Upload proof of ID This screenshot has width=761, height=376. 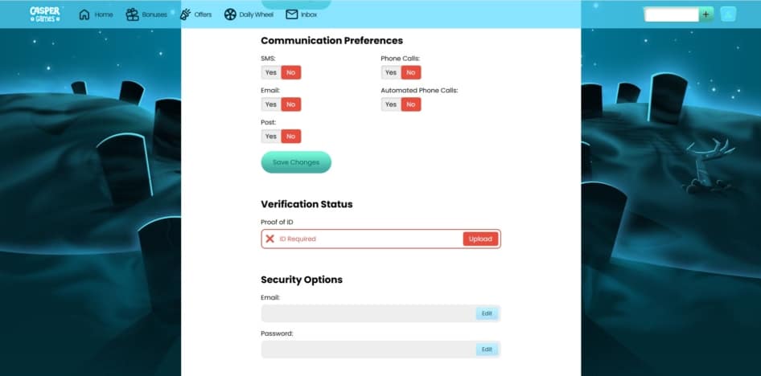(x=480, y=239)
